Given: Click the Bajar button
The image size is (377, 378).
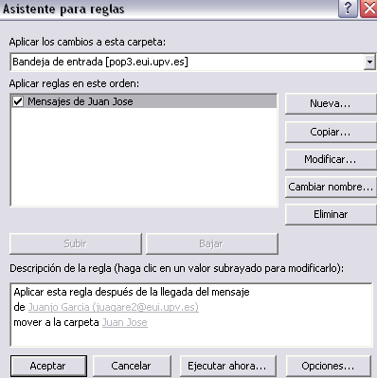Looking at the screenshot, I should click(212, 243).
